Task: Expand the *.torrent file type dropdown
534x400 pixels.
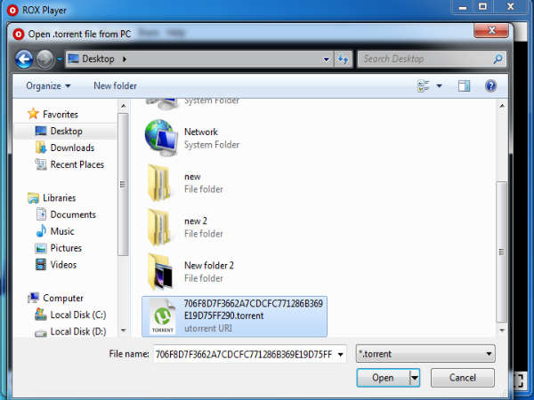Action: tap(425, 354)
